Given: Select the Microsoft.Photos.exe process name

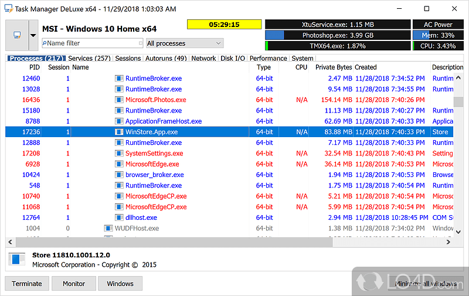Looking at the screenshot, I should coord(156,100).
